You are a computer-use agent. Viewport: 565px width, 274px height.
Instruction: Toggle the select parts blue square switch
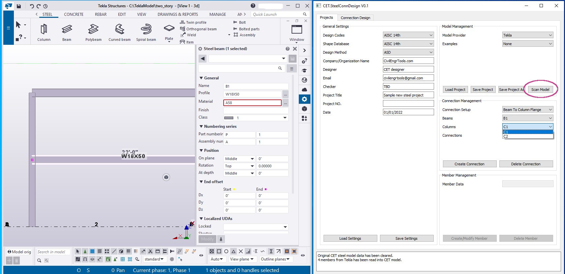pyautogui.click(x=92, y=251)
